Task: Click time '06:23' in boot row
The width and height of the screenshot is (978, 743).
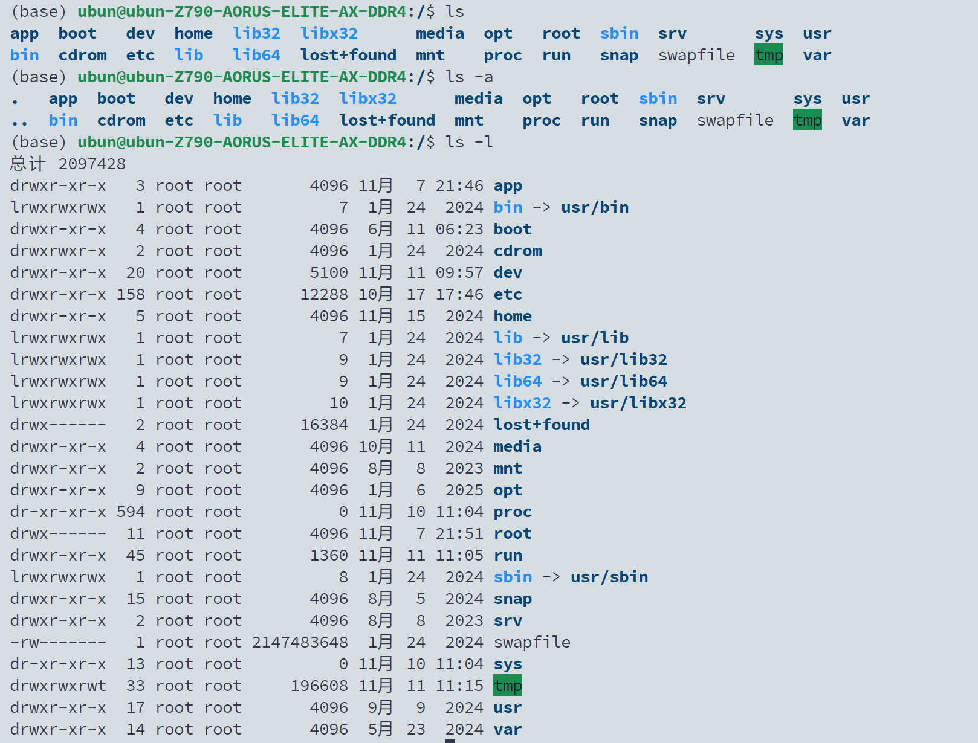Action: tap(459, 229)
